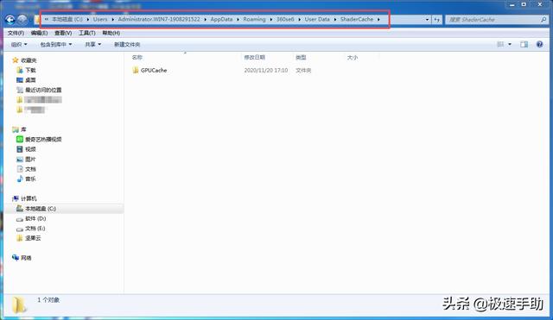
Task: Select the 库 libraries node
Action: tap(19, 129)
